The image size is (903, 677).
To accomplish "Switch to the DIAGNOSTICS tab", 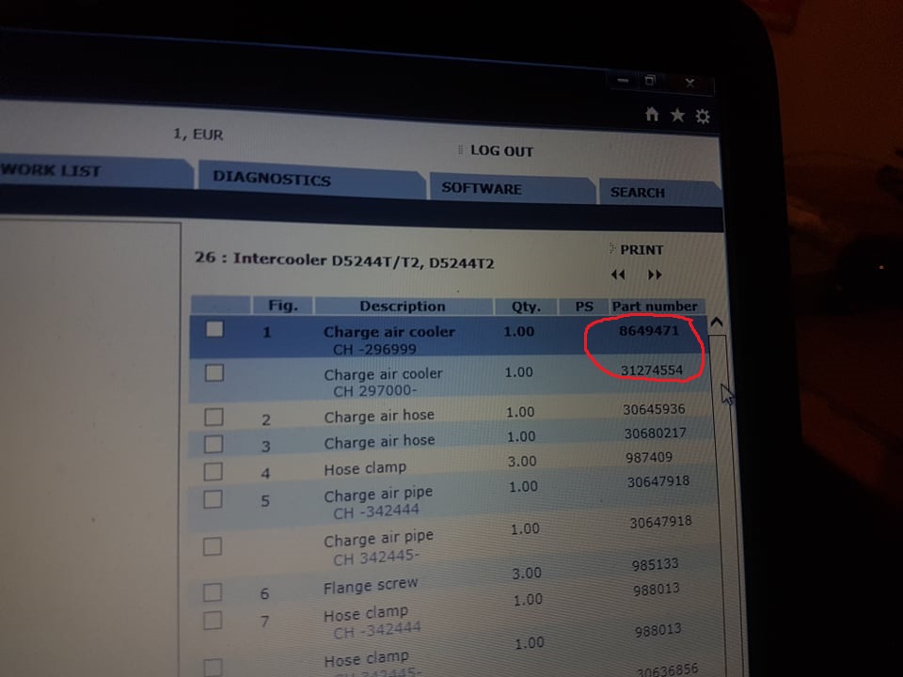I will tap(272, 179).
